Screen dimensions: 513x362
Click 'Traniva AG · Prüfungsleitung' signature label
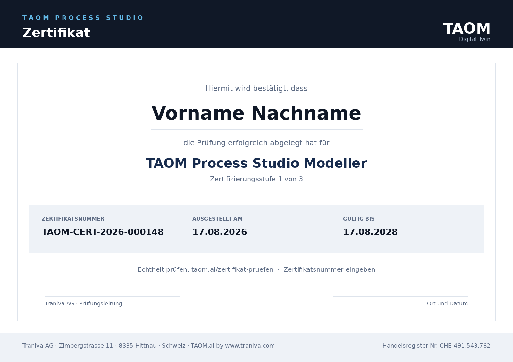[x=83, y=304]
